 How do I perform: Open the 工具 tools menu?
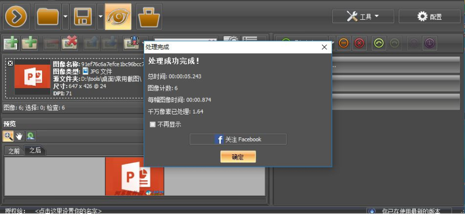pos(363,16)
